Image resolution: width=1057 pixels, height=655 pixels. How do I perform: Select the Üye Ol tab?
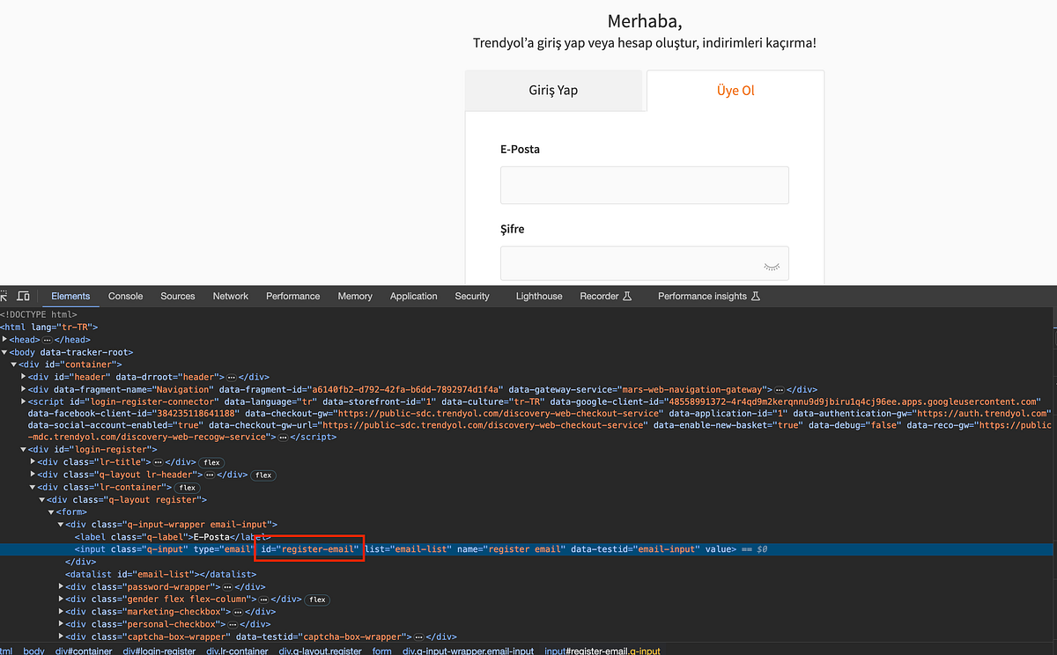[x=735, y=91]
